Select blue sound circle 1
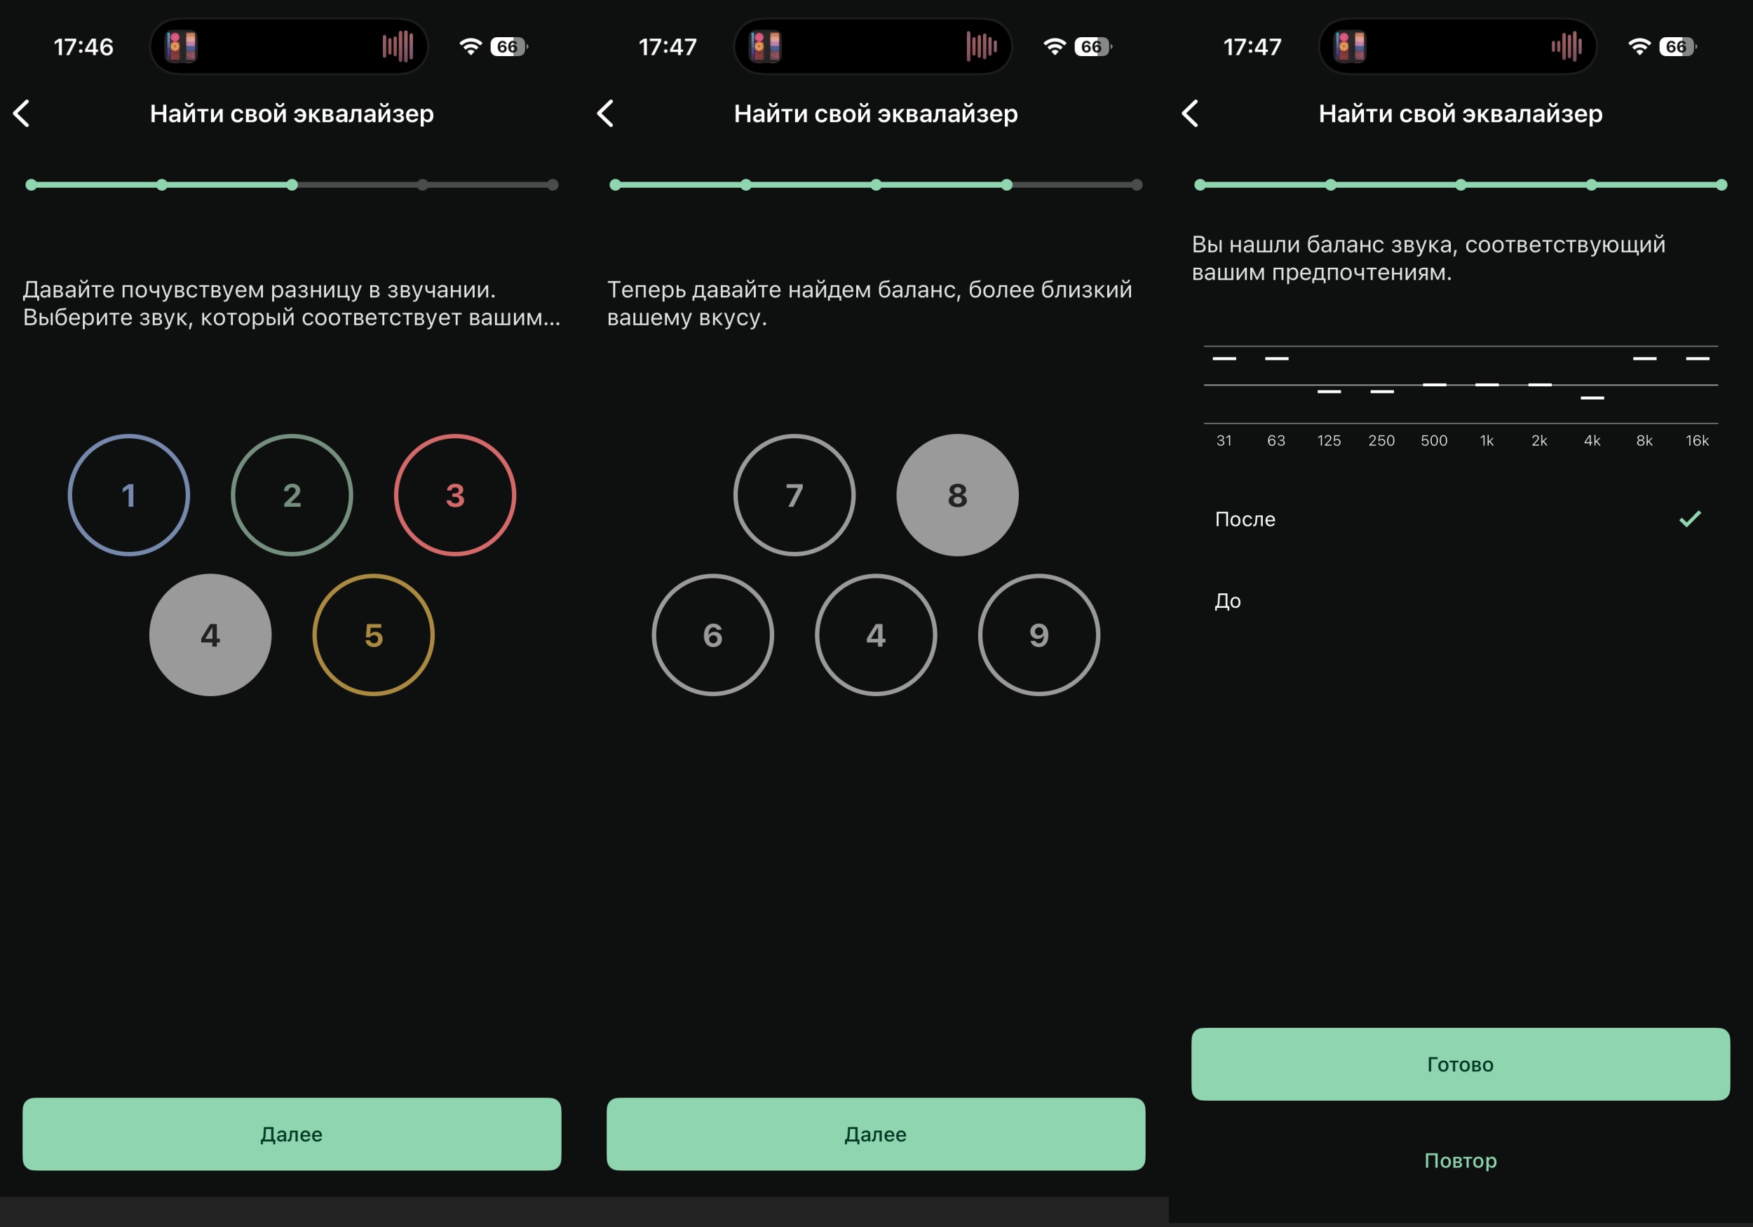The image size is (1753, 1227). point(128,496)
